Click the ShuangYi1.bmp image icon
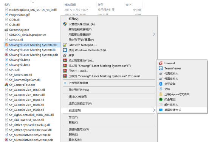 click(x=6, y=60)
